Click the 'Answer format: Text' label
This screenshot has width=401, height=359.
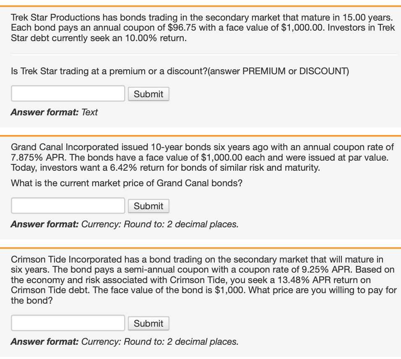pos(54,112)
